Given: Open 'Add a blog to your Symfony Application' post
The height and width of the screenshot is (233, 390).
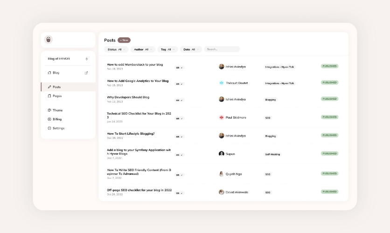Looking at the screenshot, I should tap(139, 152).
